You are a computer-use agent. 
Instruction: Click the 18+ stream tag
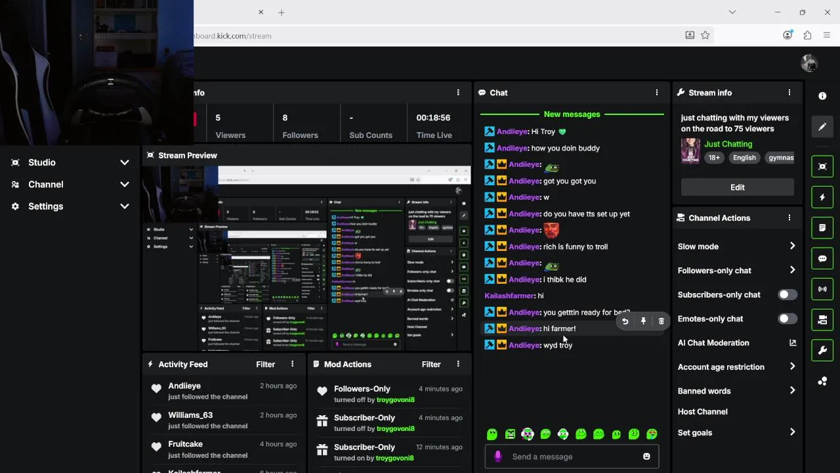click(x=714, y=158)
